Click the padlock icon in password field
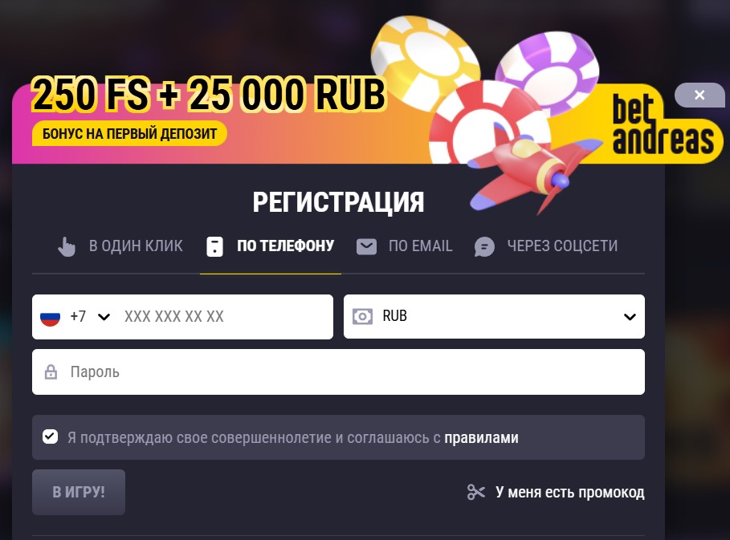730x540 pixels. [51, 372]
